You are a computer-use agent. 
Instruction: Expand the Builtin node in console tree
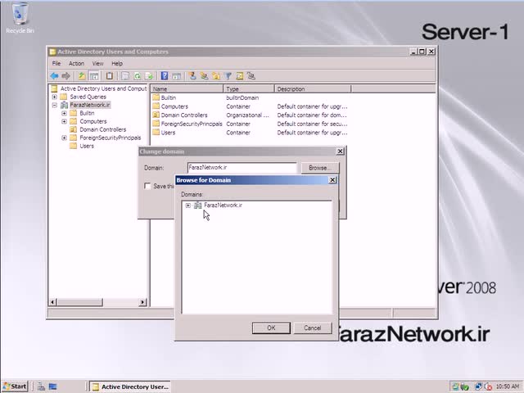(x=64, y=113)
